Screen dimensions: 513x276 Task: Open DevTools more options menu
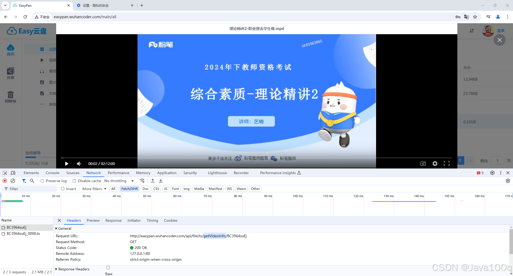501,173
